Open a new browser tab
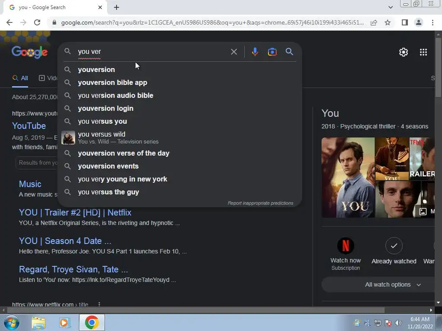Screen dimensions: 442x331 (117, 8)
